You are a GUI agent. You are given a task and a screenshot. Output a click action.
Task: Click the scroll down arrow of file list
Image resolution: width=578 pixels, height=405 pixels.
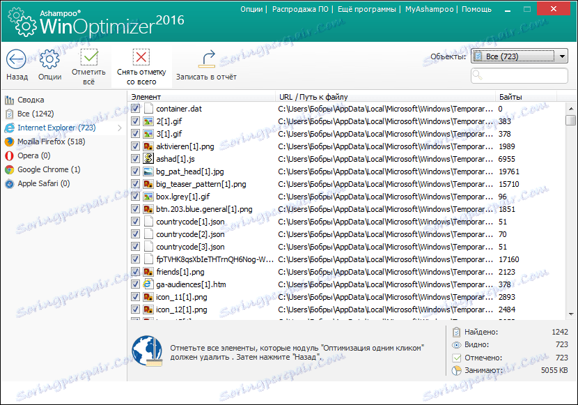point(570,314)
